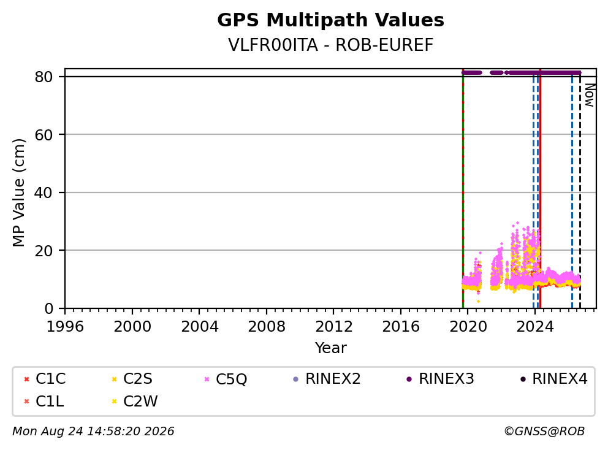Image resolution: width=608 pixels, height=450 pixels.
Task: Click the RINEX2 legend dot
Action: (296, 379)
